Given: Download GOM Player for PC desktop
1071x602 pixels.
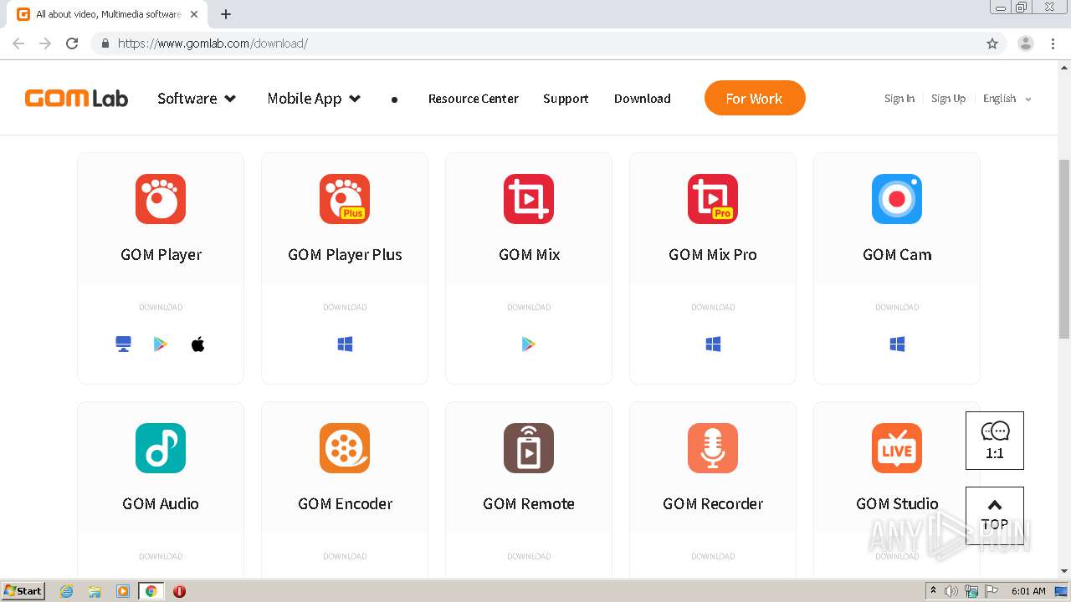Looking at the screenshot, I should pos(124,344).
